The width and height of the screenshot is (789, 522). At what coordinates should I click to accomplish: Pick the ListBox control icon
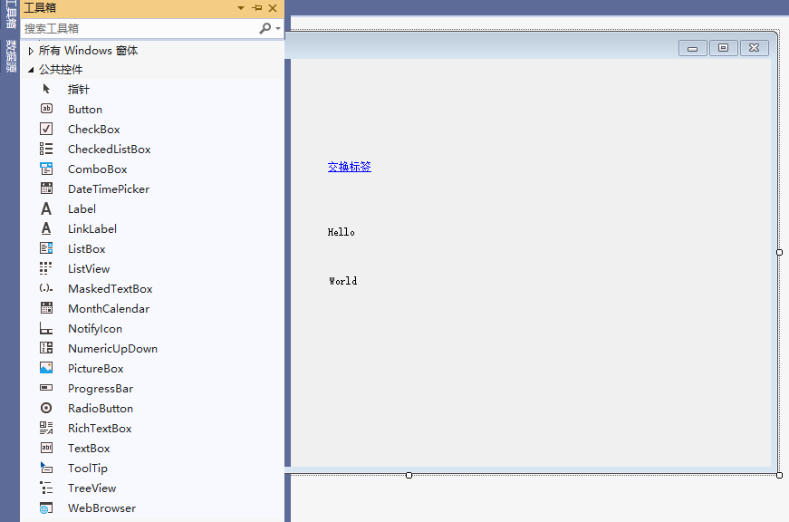(x=46, y=248)
